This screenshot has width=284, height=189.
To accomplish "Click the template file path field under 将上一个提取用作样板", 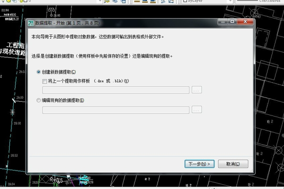I will [x=116, y=90].
